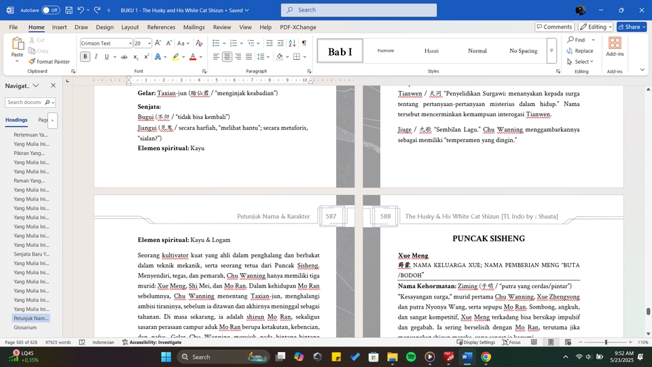
Task: Toggle Show/Hide paragraph marks
Action: click(304, 43)
